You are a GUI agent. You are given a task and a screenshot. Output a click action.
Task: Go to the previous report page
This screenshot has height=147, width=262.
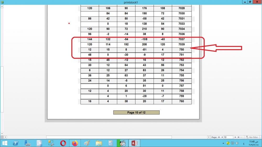(x=222, y=137)
